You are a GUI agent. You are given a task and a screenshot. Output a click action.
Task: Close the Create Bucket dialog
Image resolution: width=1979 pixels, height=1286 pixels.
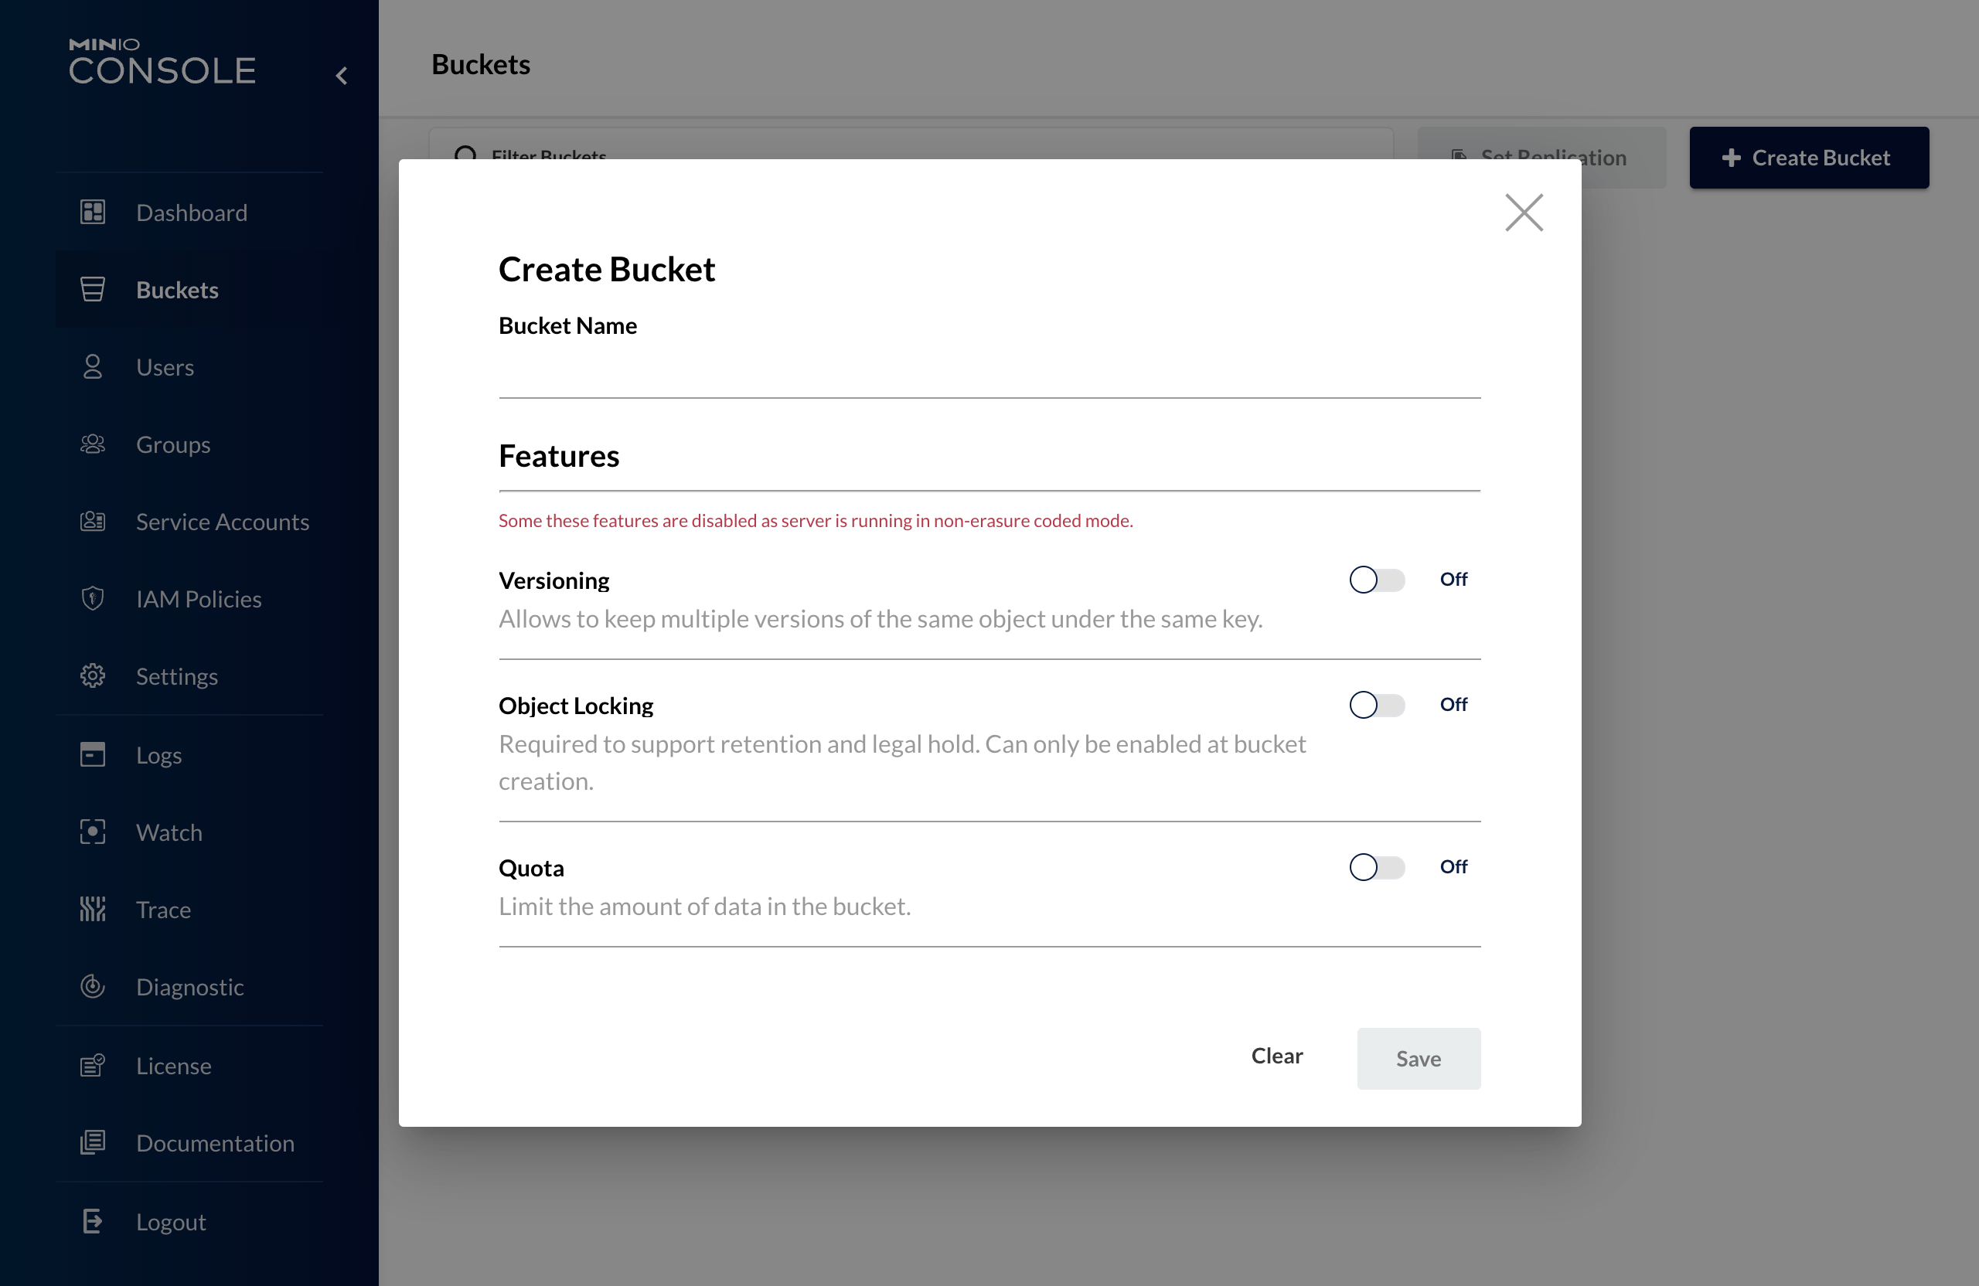point(1524,213)
